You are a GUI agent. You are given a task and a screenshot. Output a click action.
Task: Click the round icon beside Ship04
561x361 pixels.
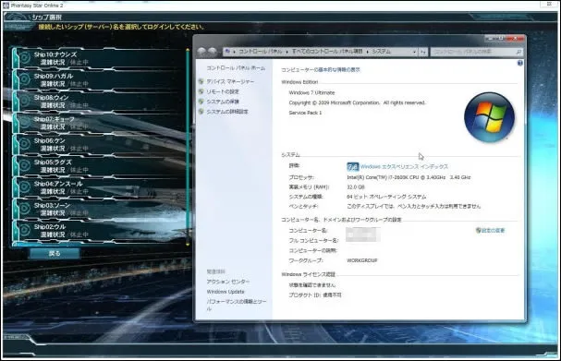24,187
